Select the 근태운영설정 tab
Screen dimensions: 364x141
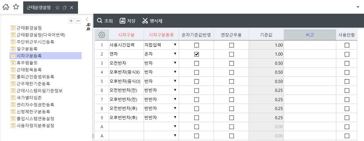coord(39,8)
